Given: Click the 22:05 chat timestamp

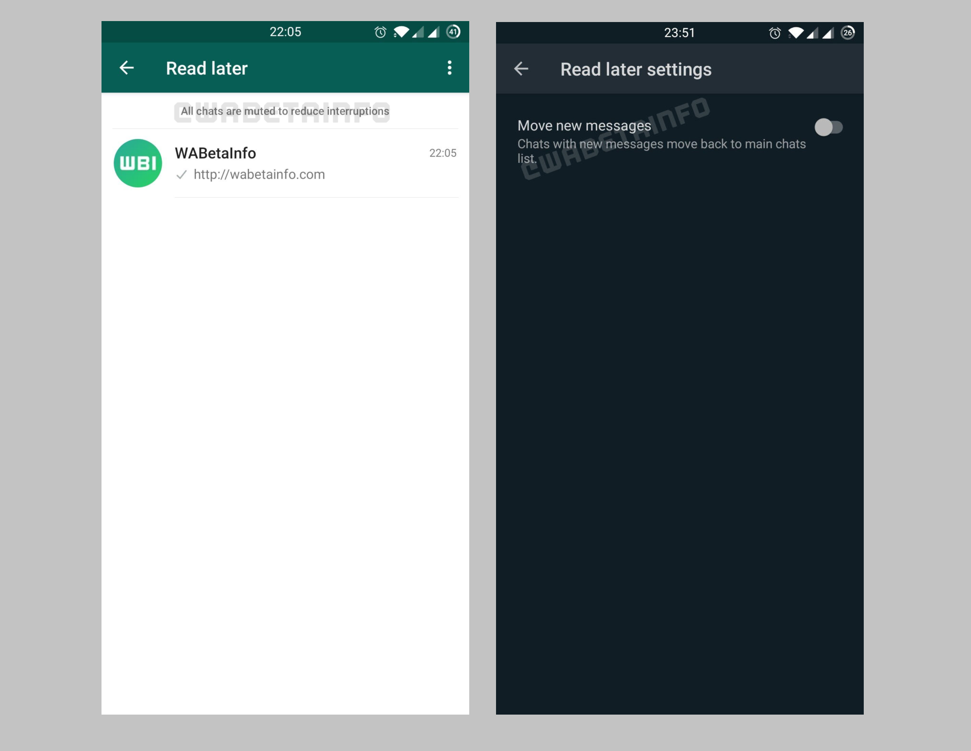Looking at the screenshot, I should [442, 153].
